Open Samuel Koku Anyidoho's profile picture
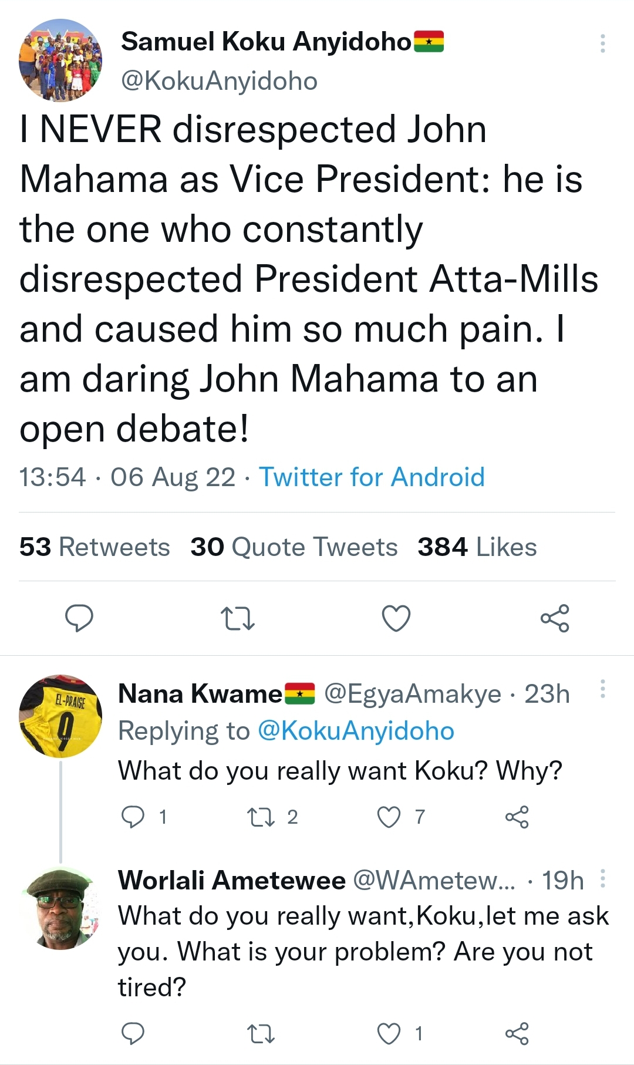The height and width of the screenshot is (1065, 634). click(x=60, y=60)
